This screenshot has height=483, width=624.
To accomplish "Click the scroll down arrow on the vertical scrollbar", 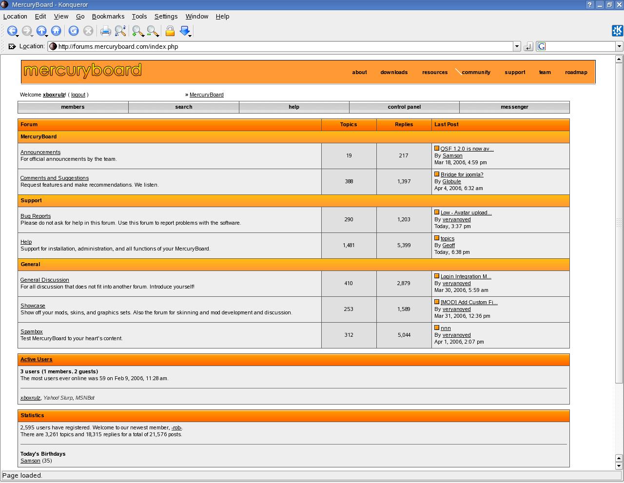I will tap(619, 465).
